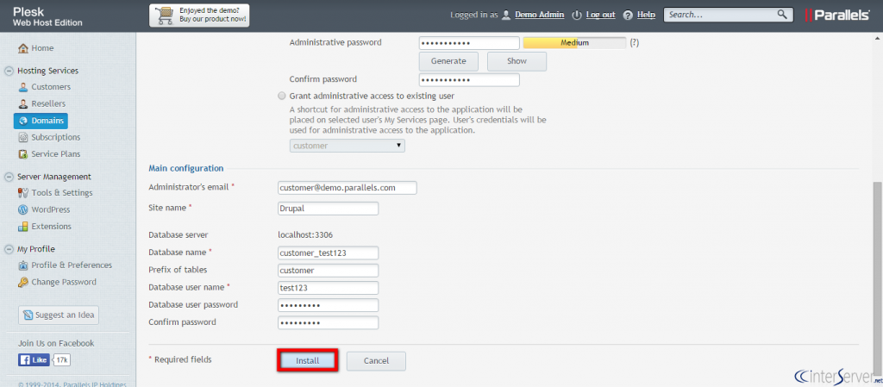Click the Demo Admin user icon
This screenshot has height=387, width=883.
tap(506, 16)
